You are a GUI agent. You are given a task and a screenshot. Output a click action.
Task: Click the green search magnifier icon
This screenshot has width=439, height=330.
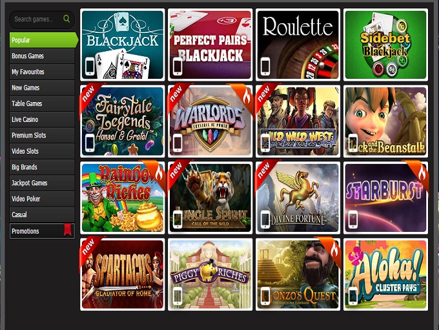tap(66, 19)
